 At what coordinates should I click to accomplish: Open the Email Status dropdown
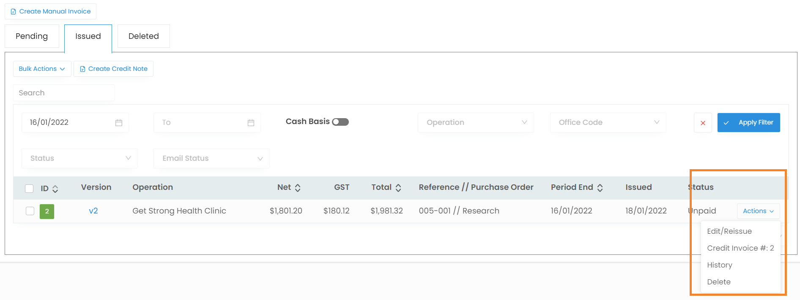[211, 158]
